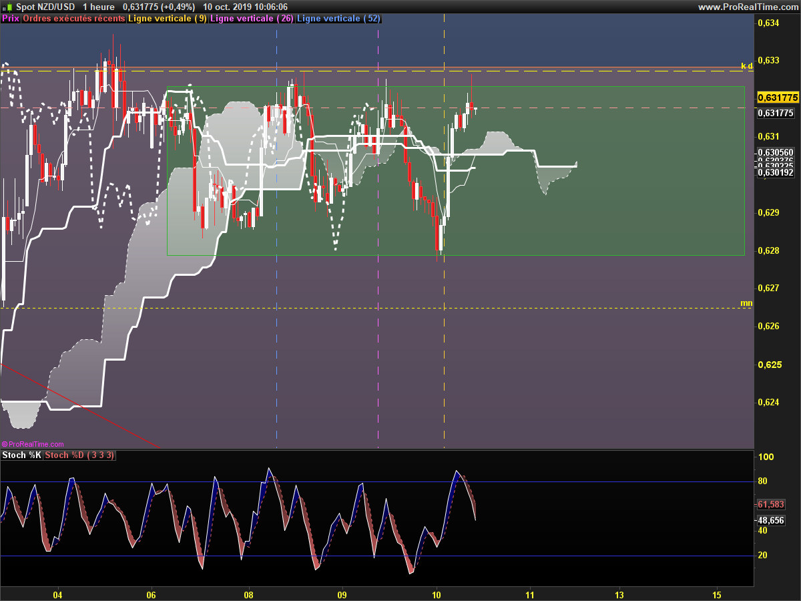
Task: Click the 0,627 price axis value
Action: [769, 288]
